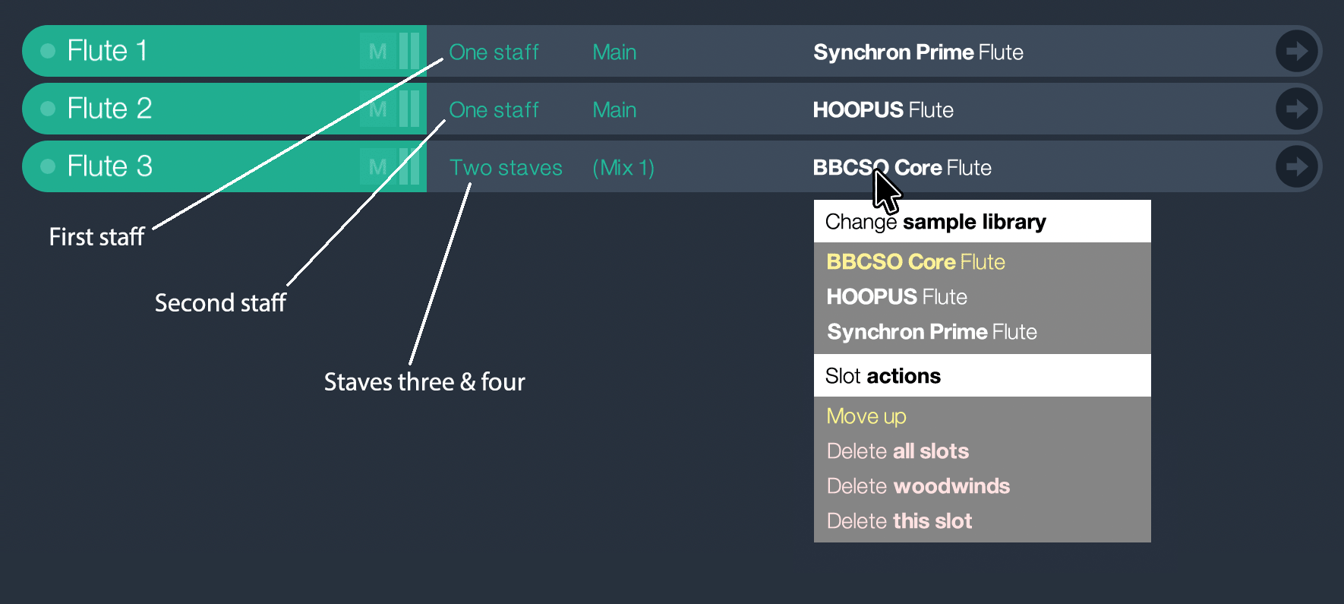The height and width of the screenshot is (604, 1344).
Task: Open HOOPUS Flute library slot in Flute 2 row
Action: click(883, 109)
